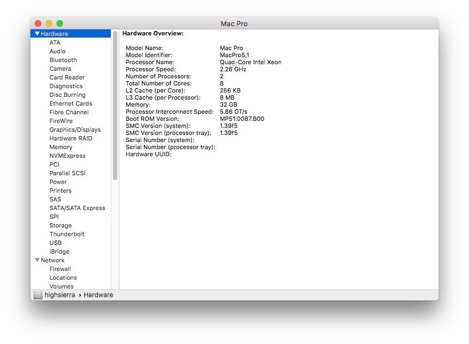Open Volumes under Network
This screenshot has height=344, width=469.
coord(61,286)
